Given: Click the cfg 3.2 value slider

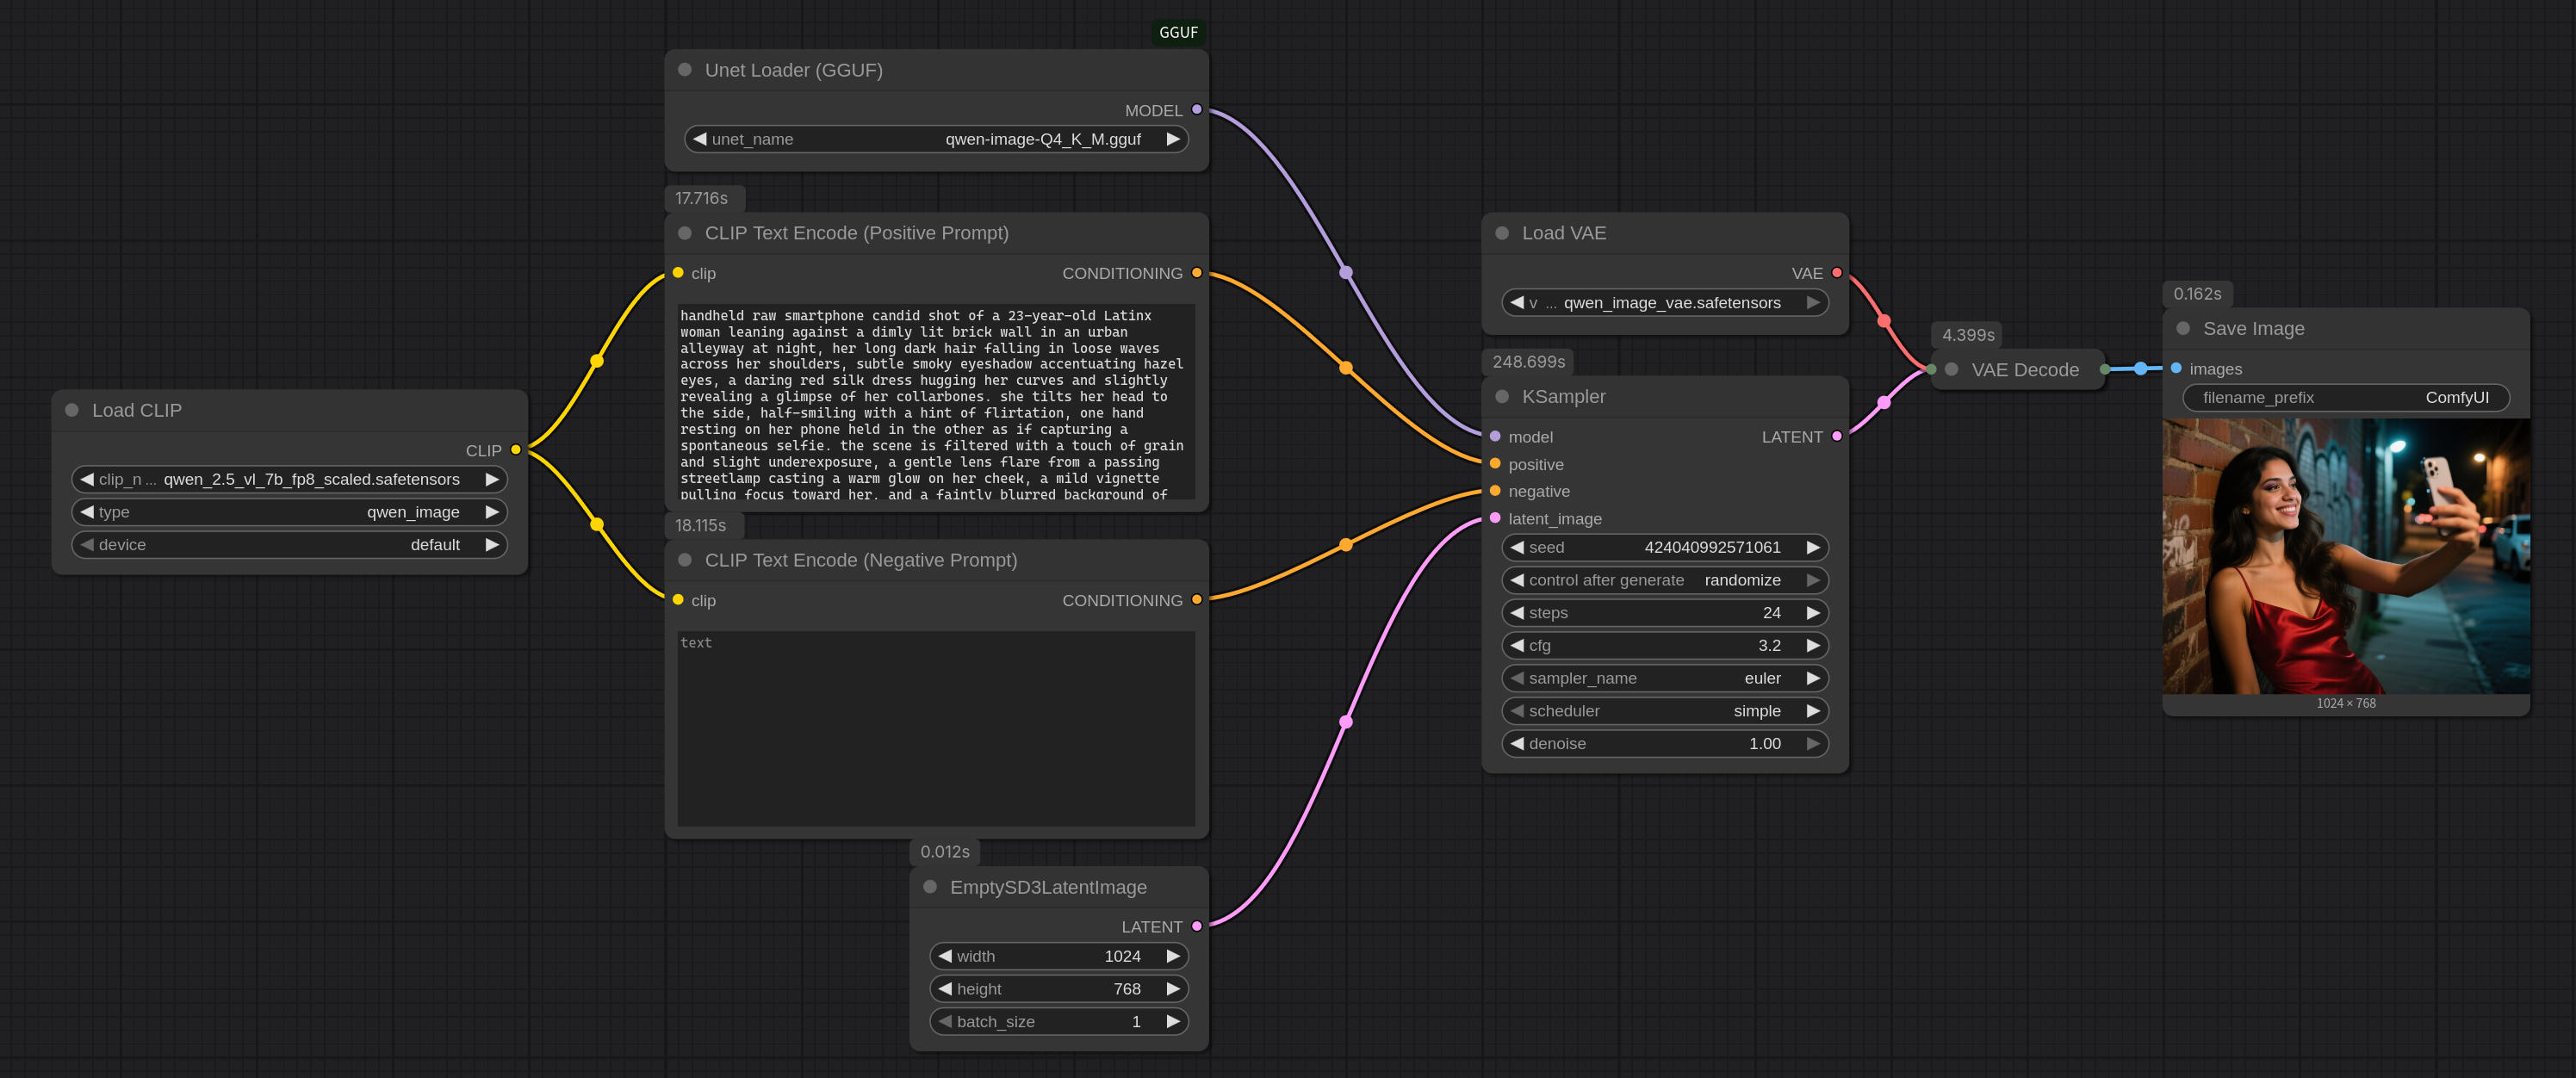Looking at the screenshot, I should [1664, 646].
